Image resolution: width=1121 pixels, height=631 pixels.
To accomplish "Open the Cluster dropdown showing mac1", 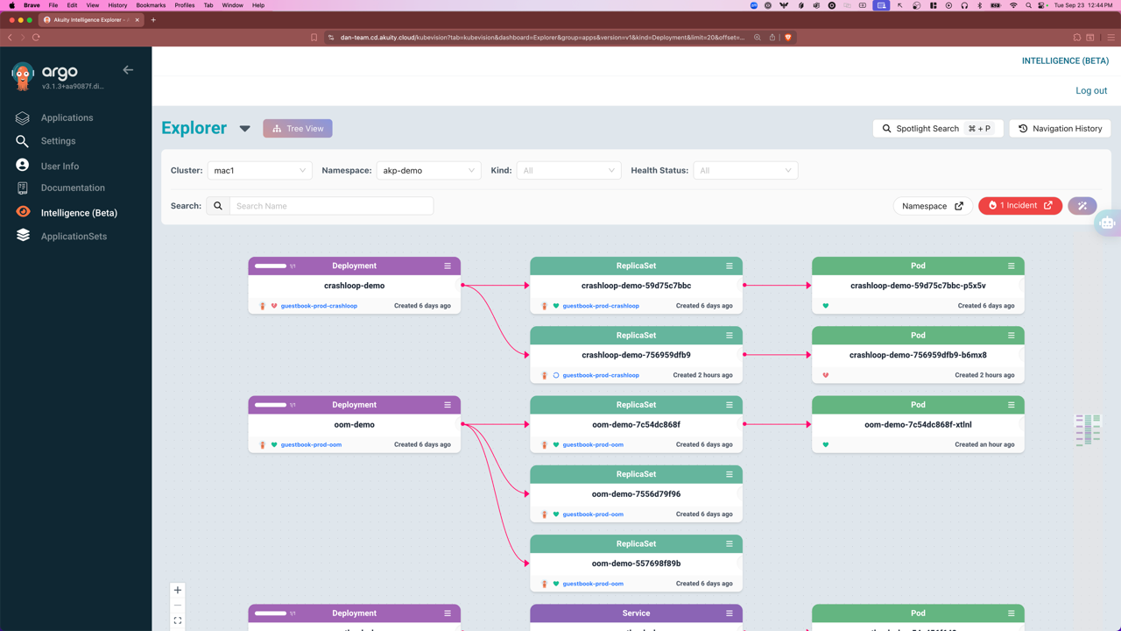I will 259,171.
